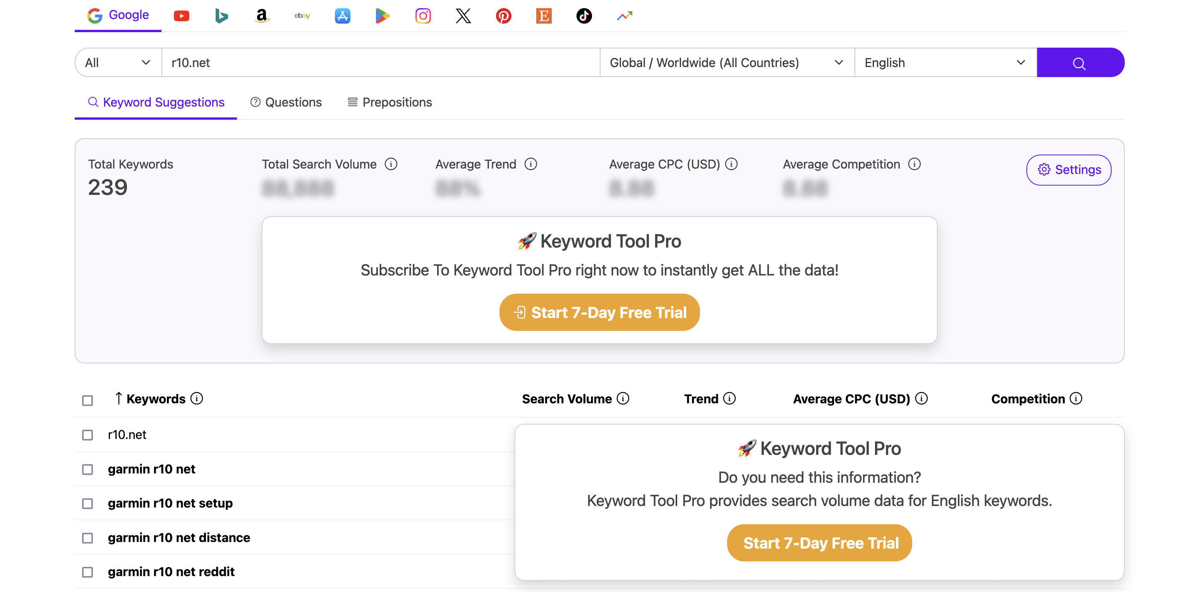
Task: Click the keyword garmin r10 net setup
Action: (x=170, y=503)
